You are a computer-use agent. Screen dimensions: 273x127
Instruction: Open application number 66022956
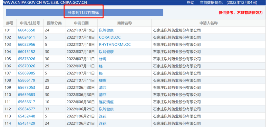coord(27,45)
